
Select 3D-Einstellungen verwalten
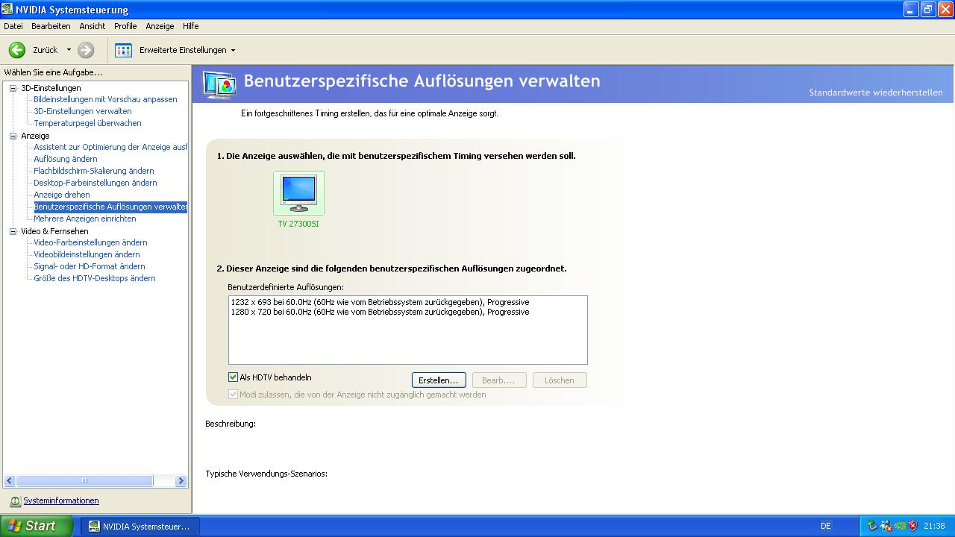83,111
